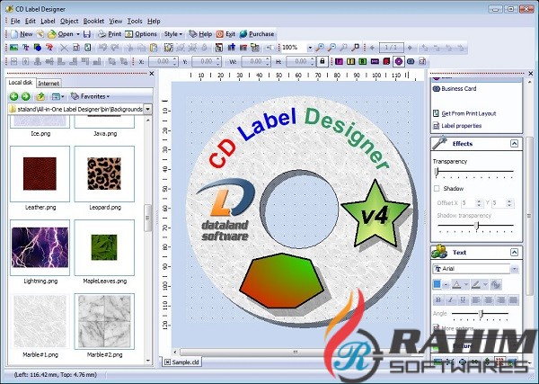The height and width of the screenshot is (384, 539).
Task: Click the Zoom Out magnifier icon
Action: tap(331, 48)
